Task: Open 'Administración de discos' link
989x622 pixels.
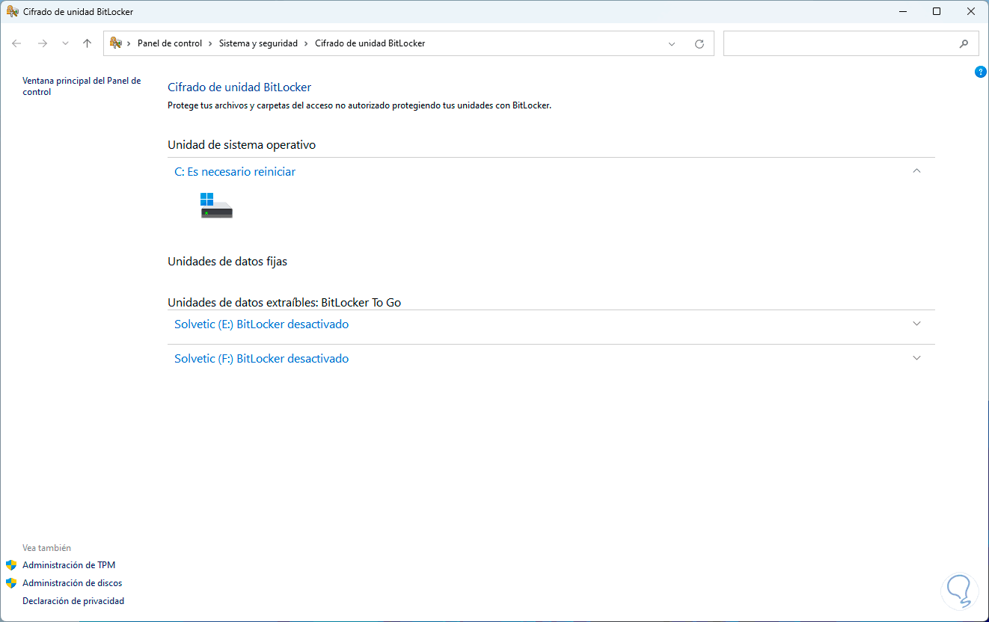Action: 73,583
